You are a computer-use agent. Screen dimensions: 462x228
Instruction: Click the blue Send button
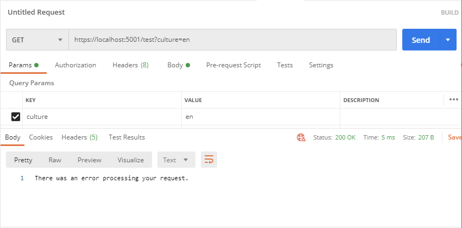(x=421, y=40)
